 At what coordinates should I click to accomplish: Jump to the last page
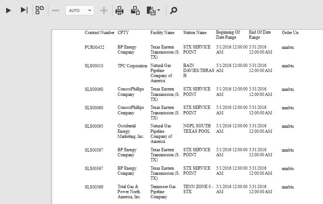tap(24, 10)
